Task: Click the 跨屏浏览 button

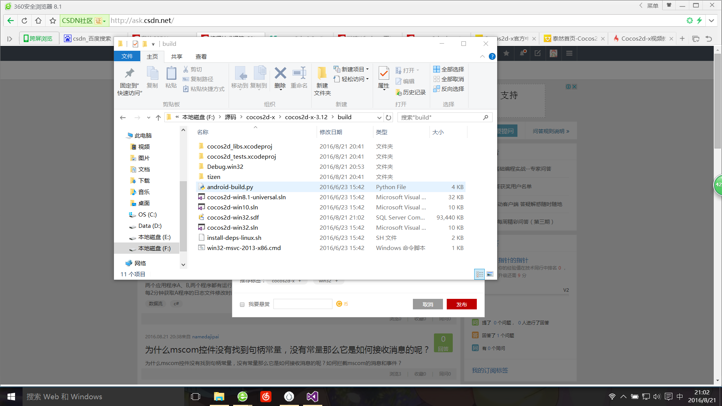Action: coord(38,38)
